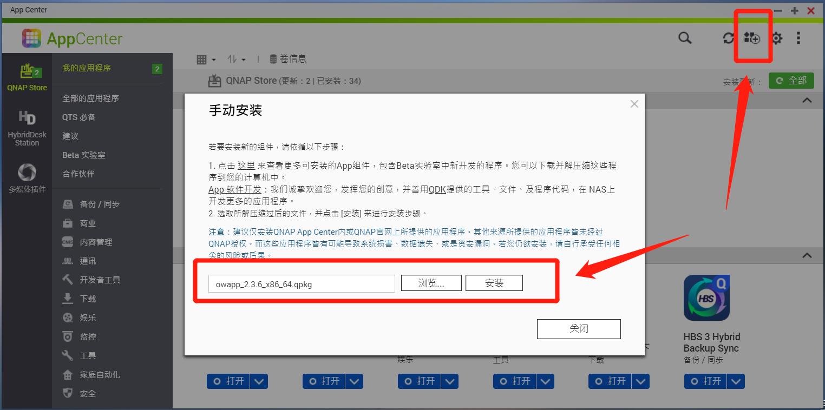Viewport: 825px width, 410px height.
Task: Open the grid view mode dropdown
Action: pos(207,58)
